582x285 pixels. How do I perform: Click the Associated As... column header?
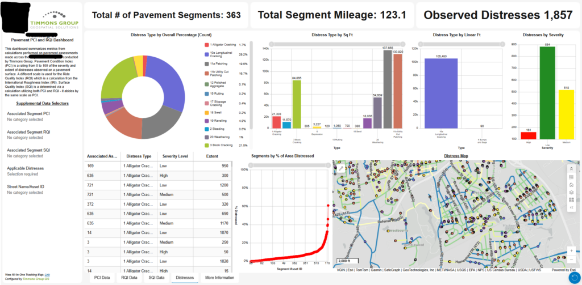click(102, 156)
